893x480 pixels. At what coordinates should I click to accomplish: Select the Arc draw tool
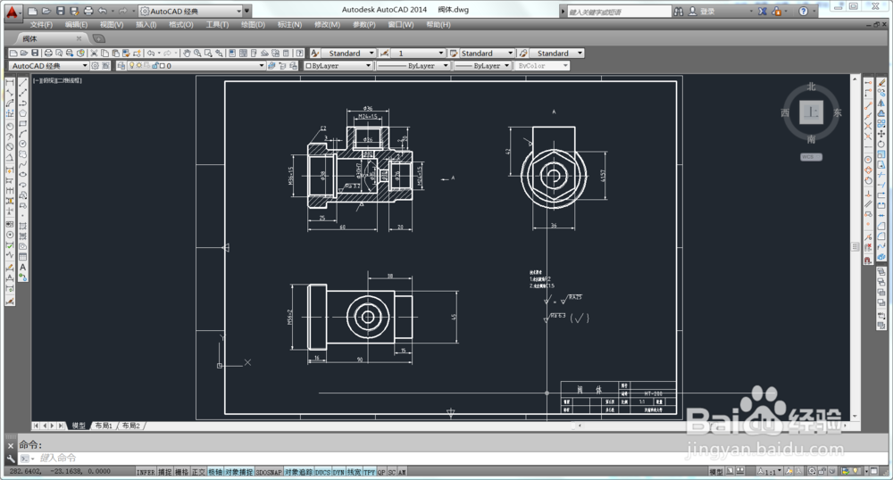tap(23, 134)
